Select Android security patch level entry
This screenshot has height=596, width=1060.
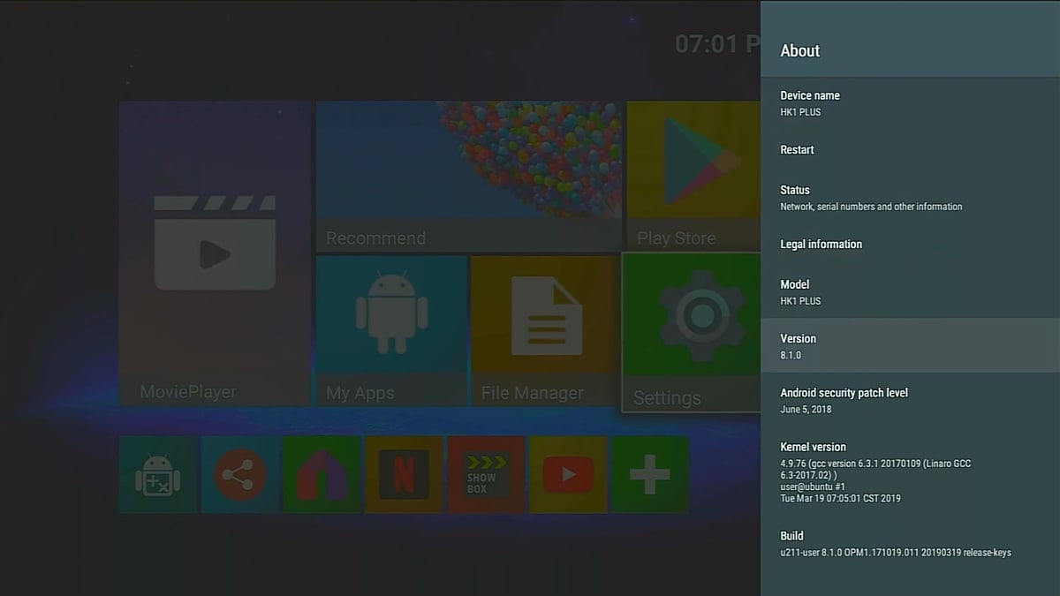910,401
